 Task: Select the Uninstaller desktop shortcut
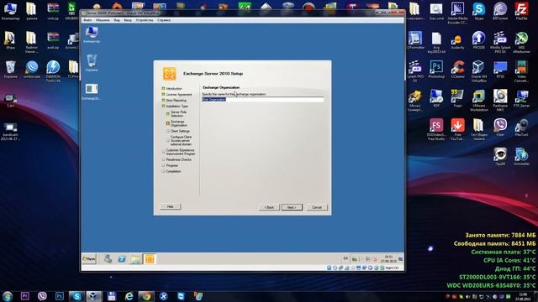(521, 157)
